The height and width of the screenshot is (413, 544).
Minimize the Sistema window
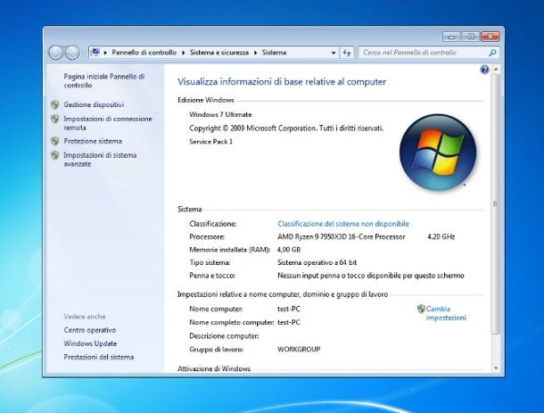pos(451,37)
